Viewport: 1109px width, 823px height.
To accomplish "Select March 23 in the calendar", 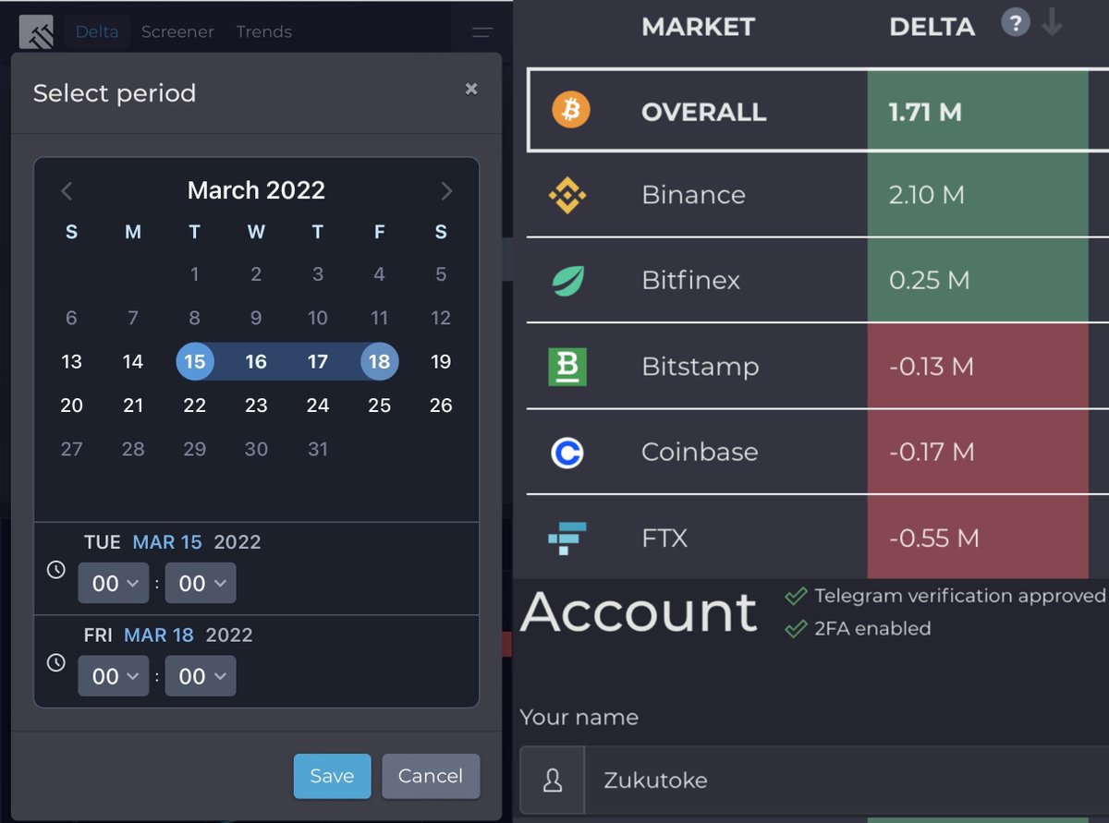I will click(x=256, y=405).
